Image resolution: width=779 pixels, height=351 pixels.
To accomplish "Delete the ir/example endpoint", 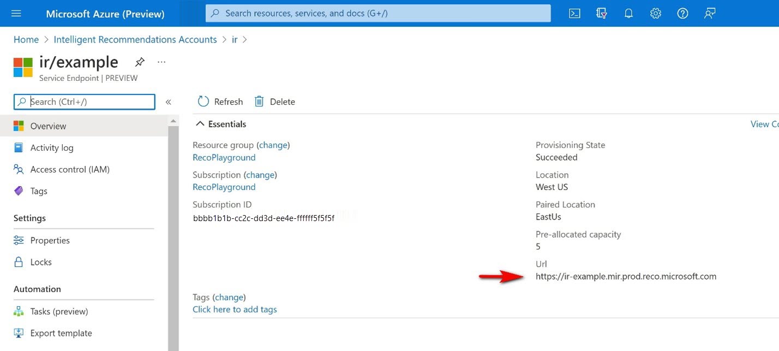I will (274, 102).
